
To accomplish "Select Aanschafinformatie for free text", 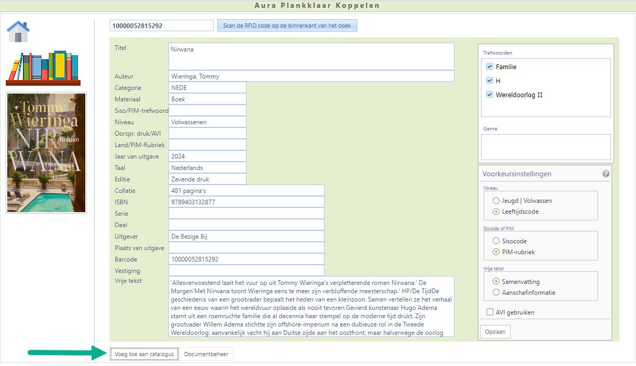I will coord(495,293).
